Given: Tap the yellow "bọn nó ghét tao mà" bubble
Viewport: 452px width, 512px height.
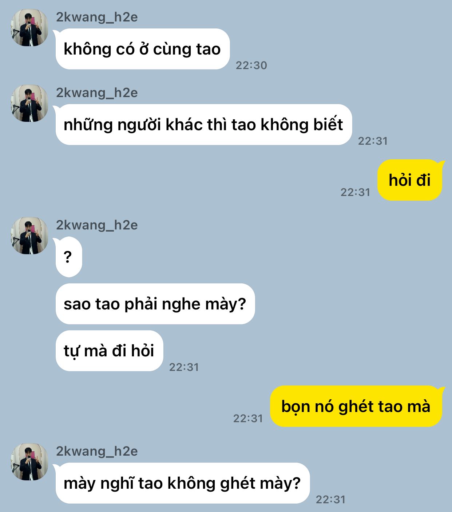Looking at the screenshot, I should pos(357,406).
